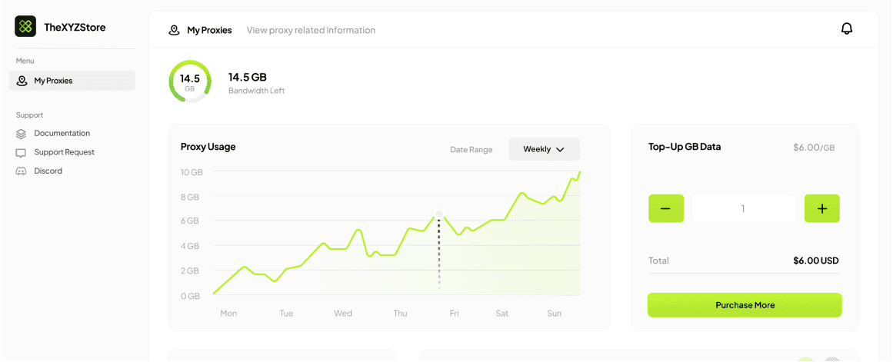Open Documentation from Support section
The image size is (893, 362).
point(62,134)
